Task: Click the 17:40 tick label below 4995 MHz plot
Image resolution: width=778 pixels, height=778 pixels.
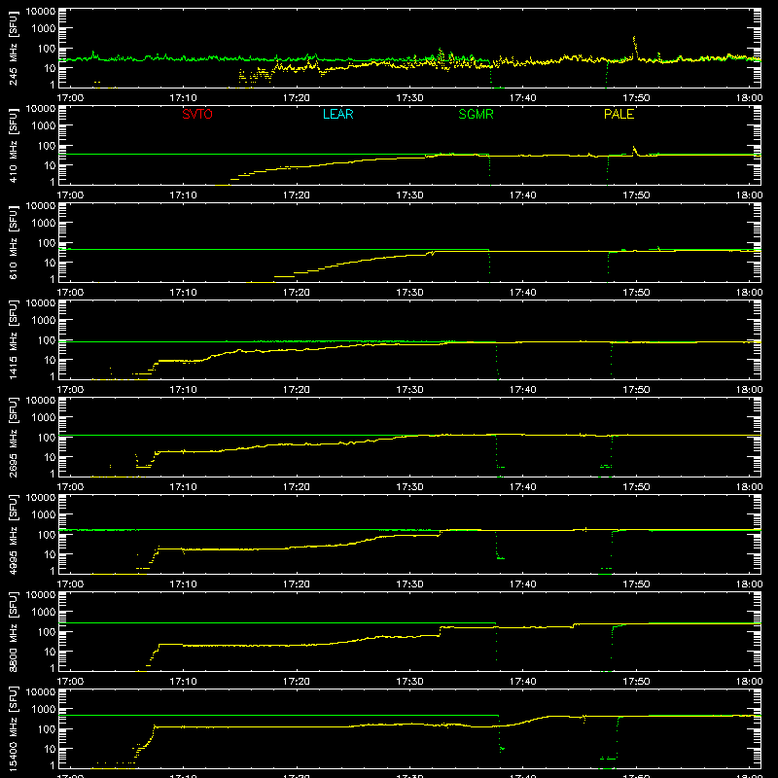Action: click(x=523, y=584)
